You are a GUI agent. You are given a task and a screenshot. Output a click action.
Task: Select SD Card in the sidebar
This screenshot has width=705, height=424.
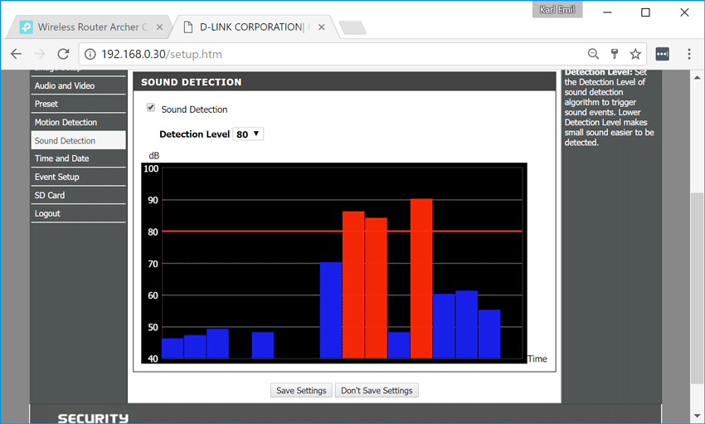click(49, 195)
